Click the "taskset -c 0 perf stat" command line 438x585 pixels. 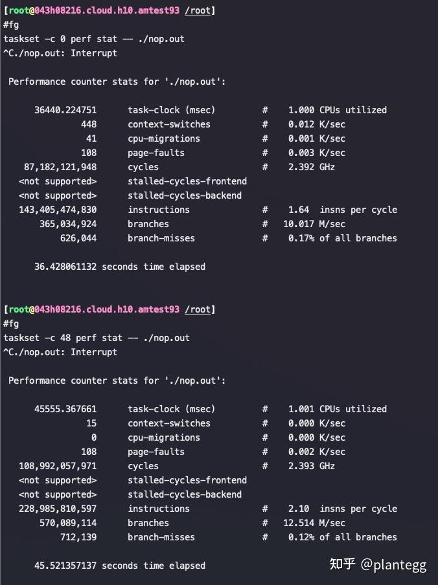coord(94,39)
